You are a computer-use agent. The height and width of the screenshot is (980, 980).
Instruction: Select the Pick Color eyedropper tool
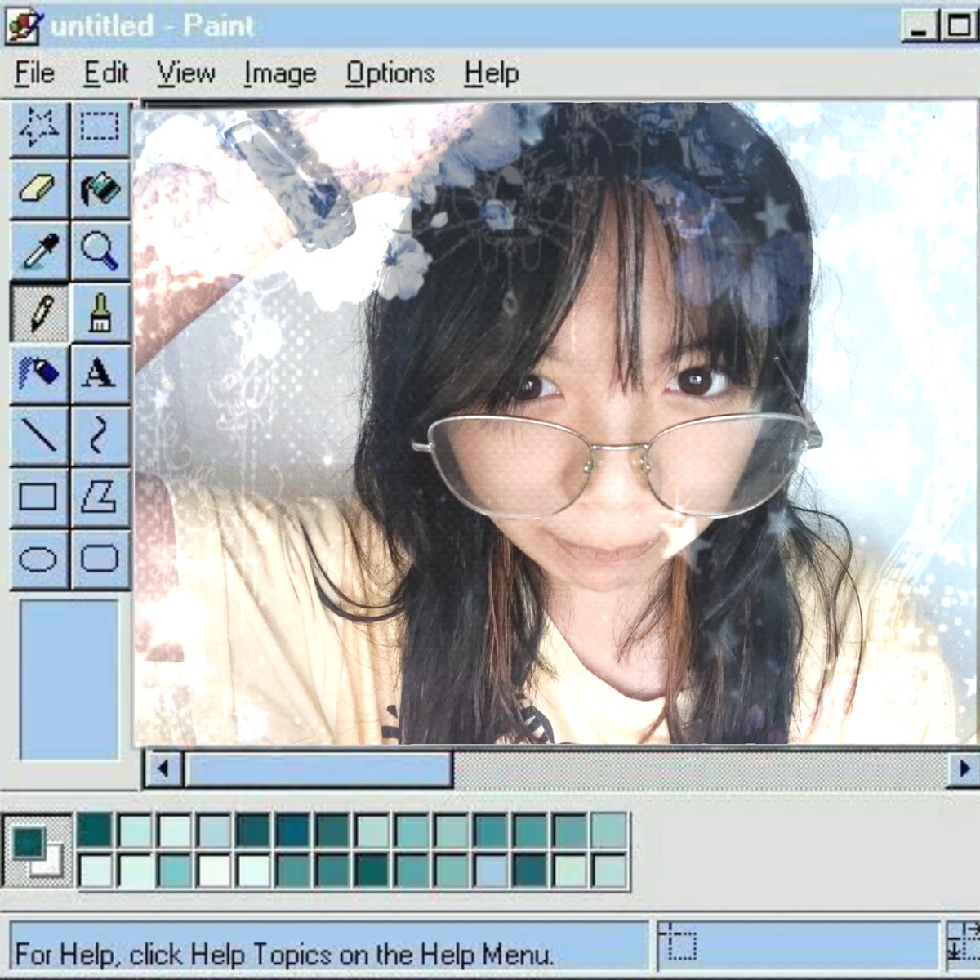click(x=39, y=251)
